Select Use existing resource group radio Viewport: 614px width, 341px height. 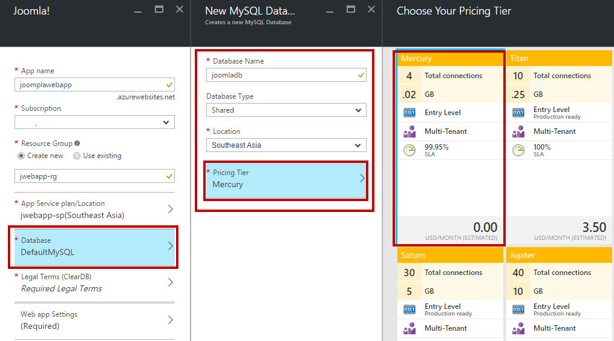[x=77, y=156]
